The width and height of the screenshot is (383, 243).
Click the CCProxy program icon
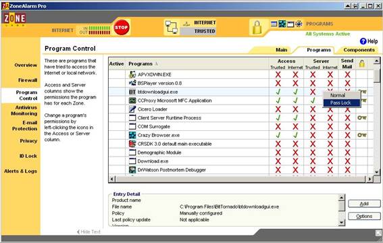point(132,101)
